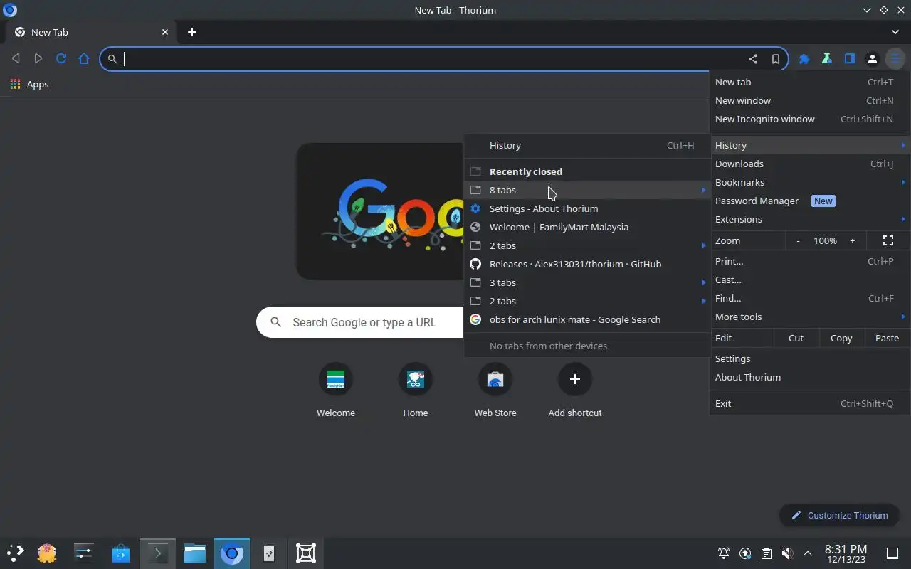Open About Thorium menu entry

[x=810, y=377]
